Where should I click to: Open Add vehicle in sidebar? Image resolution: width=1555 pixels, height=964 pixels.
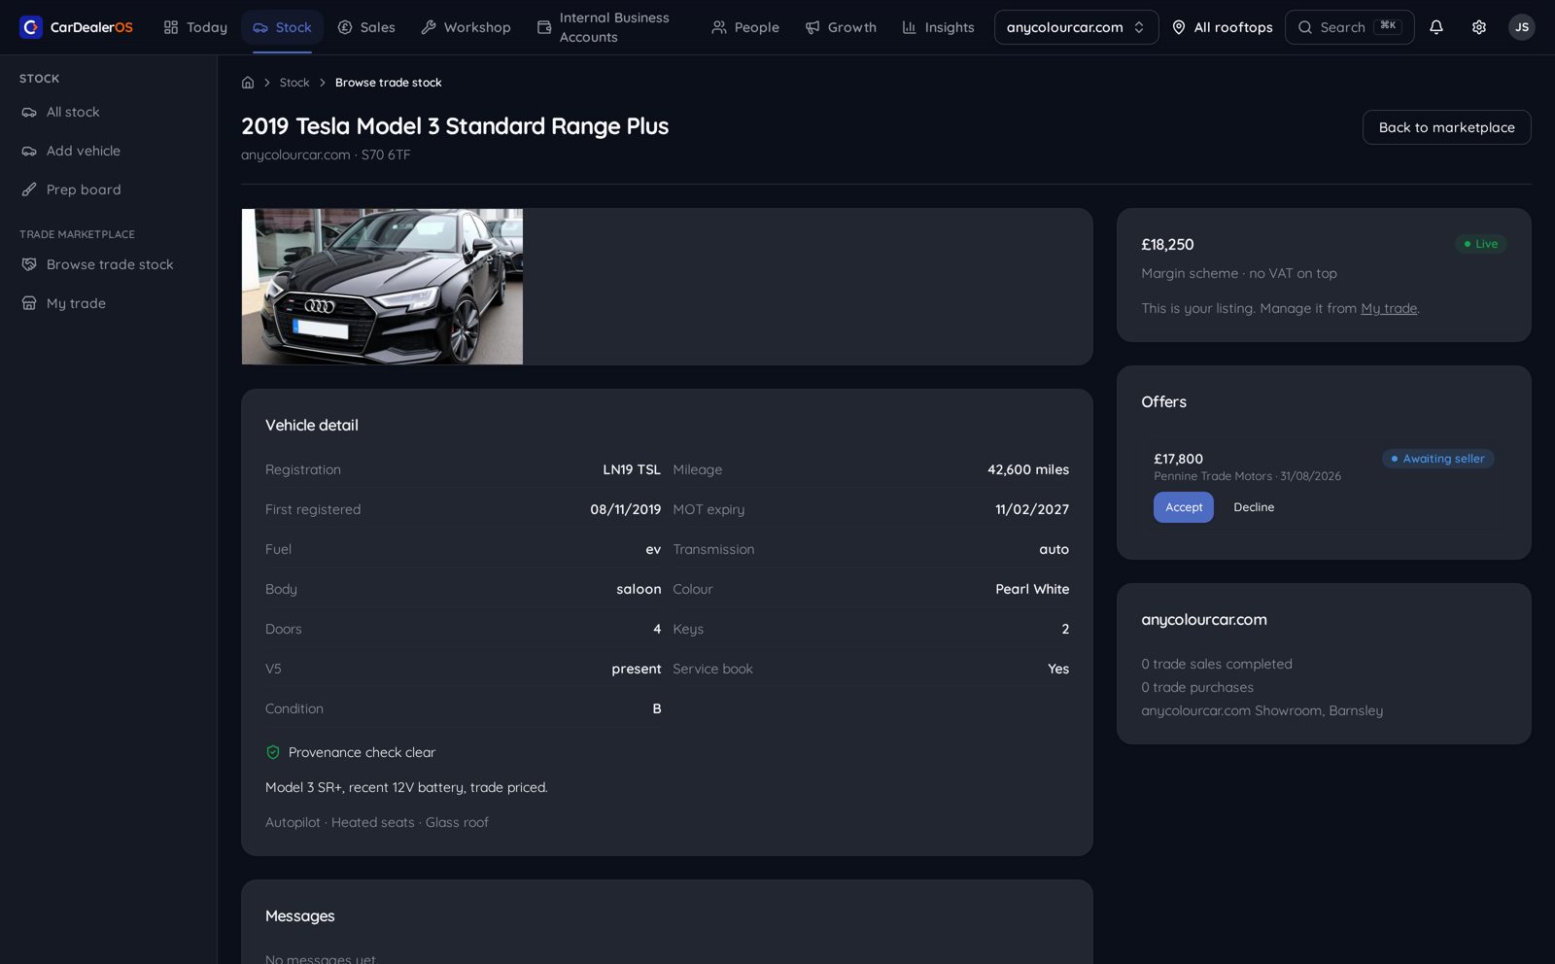(x=108, y=151)
